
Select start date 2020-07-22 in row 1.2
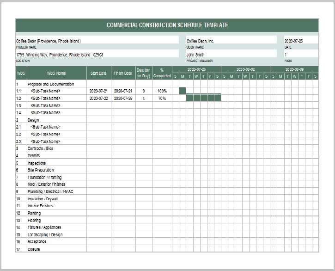pos(98,99)
